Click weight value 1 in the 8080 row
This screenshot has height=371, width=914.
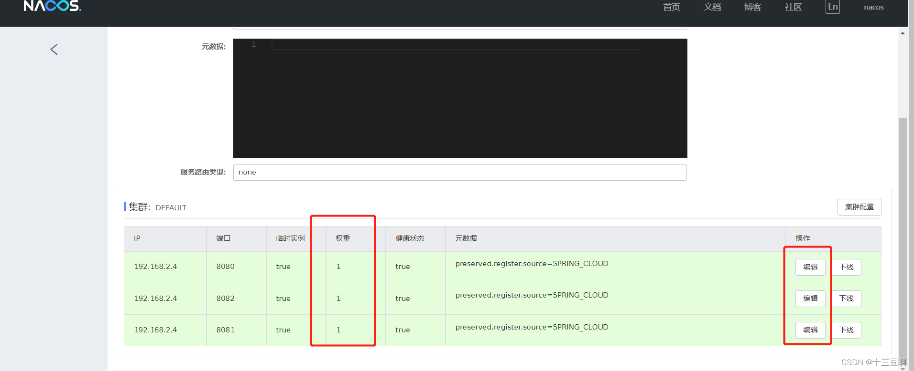coord(338,267)
